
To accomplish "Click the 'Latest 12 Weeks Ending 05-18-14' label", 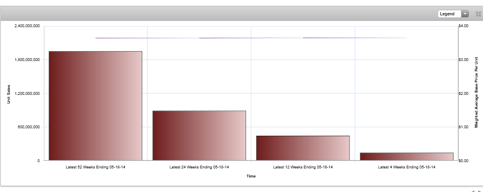I will pyautogui.click(x=303, y=167).
